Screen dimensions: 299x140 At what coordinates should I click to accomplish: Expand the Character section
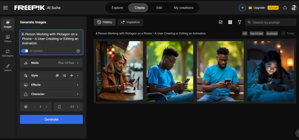[51, 94]
